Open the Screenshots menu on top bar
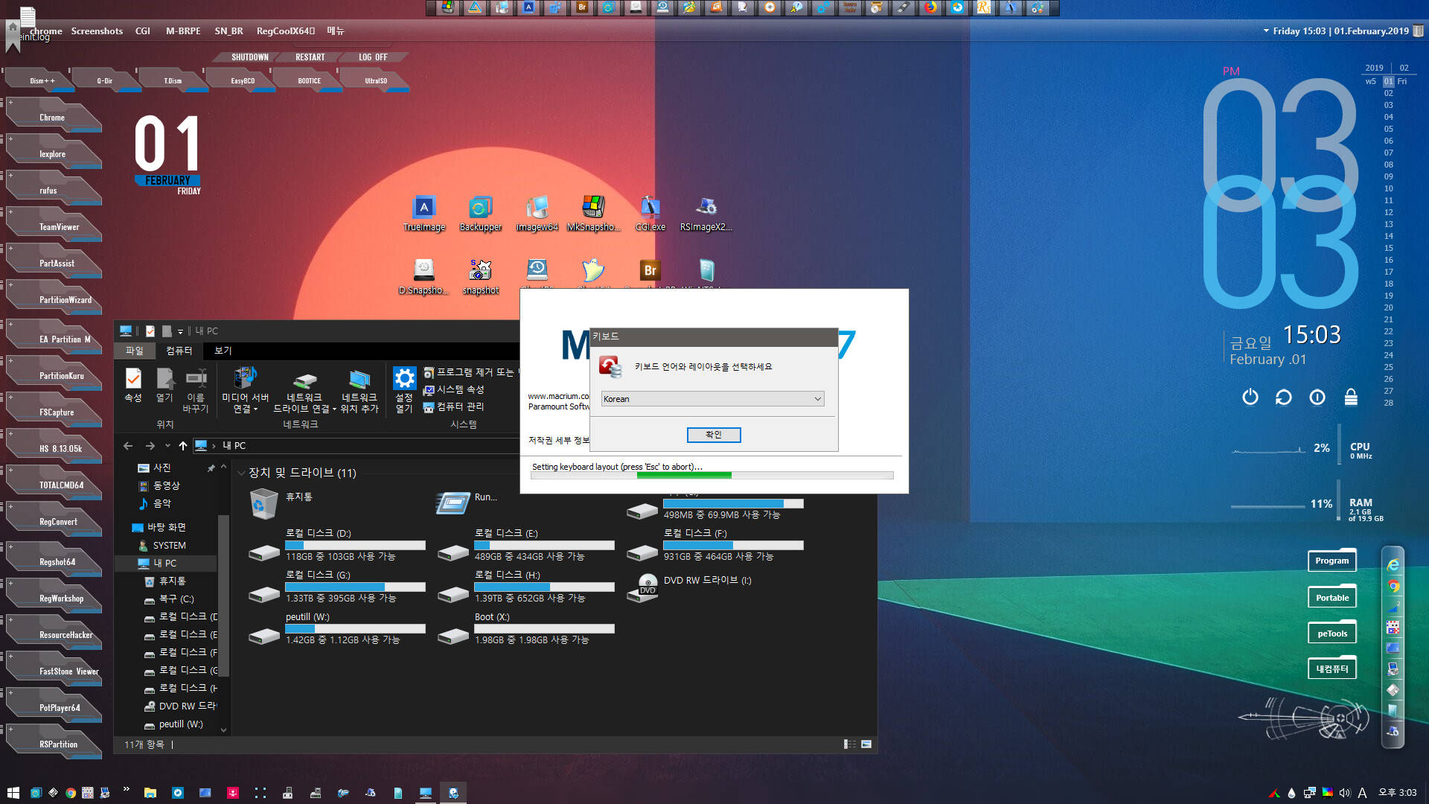Screen dimensions: 1429x804 pyautogui.click(x=97, y=31)
